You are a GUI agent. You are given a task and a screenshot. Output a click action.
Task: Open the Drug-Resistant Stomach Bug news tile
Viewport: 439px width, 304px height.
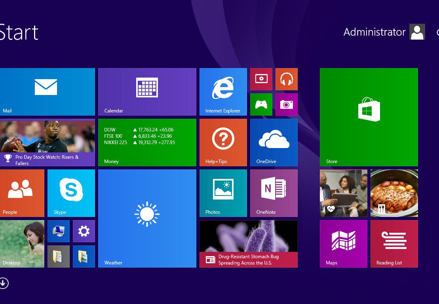point(248,244)
